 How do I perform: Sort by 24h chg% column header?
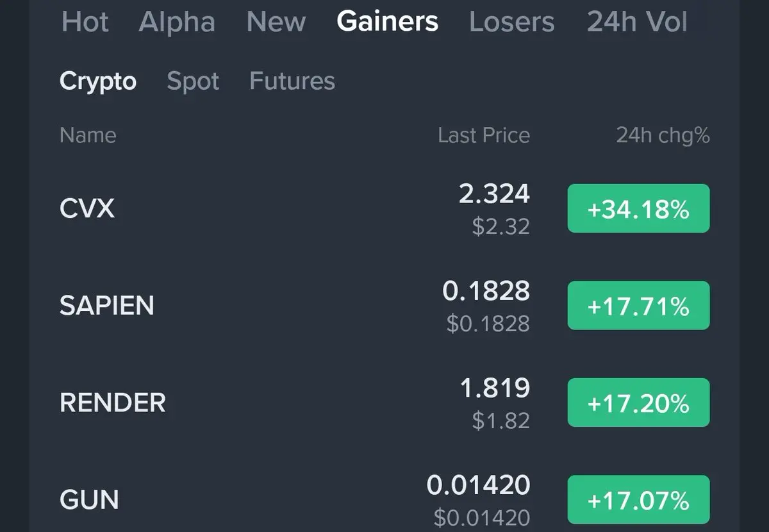click(663, 135)
